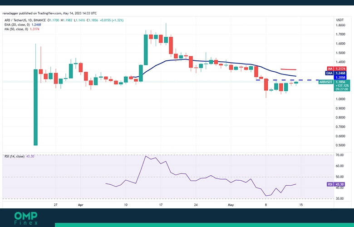This screenshot has width=354, height=227.
Task: Click the '24' date axis label
Action: point(196,205)
